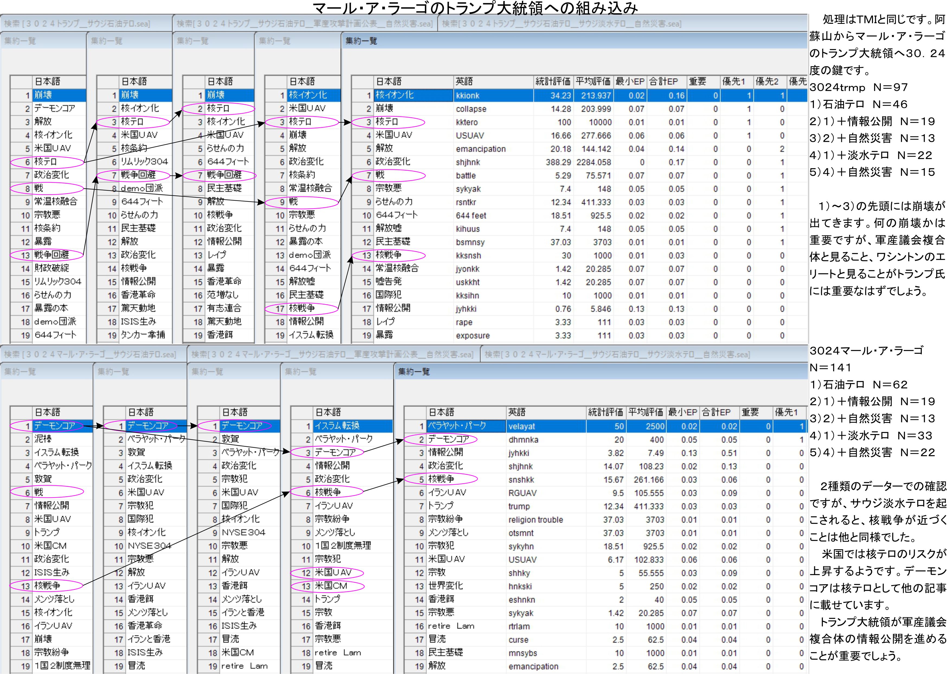Select the velayat cell in 英語 column
Image resolution: width=947 pixels, height=674 pixels.
click(x=521, y=426)
